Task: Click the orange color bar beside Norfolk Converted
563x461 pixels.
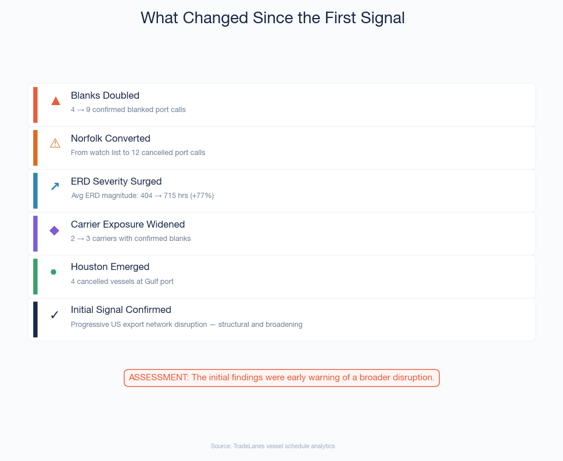Action: 35,148
